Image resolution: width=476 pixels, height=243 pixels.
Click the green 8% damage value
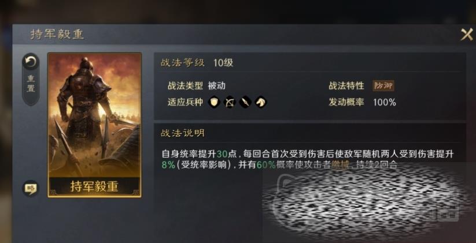click(x=168, y=165)
